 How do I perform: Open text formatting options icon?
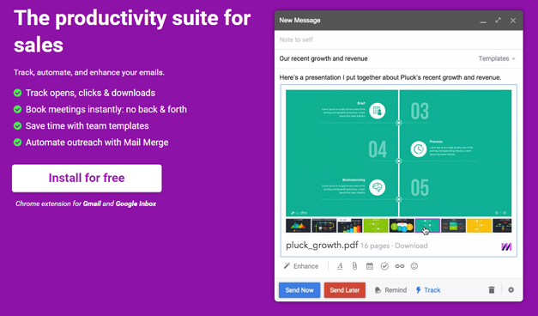click(x=340, y=266)
